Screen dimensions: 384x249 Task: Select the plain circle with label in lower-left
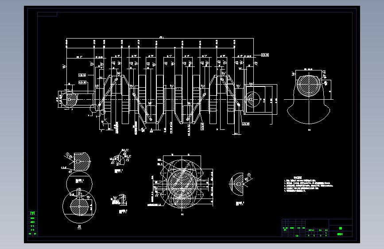79,183
